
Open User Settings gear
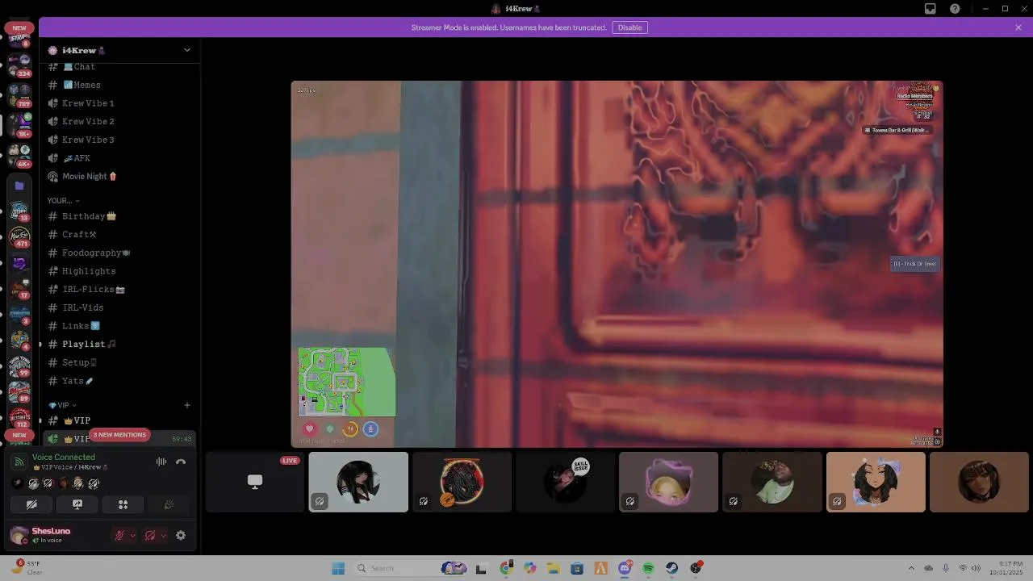(x=181, y=535)
